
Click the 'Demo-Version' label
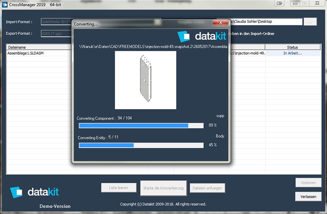coord(55,206)
